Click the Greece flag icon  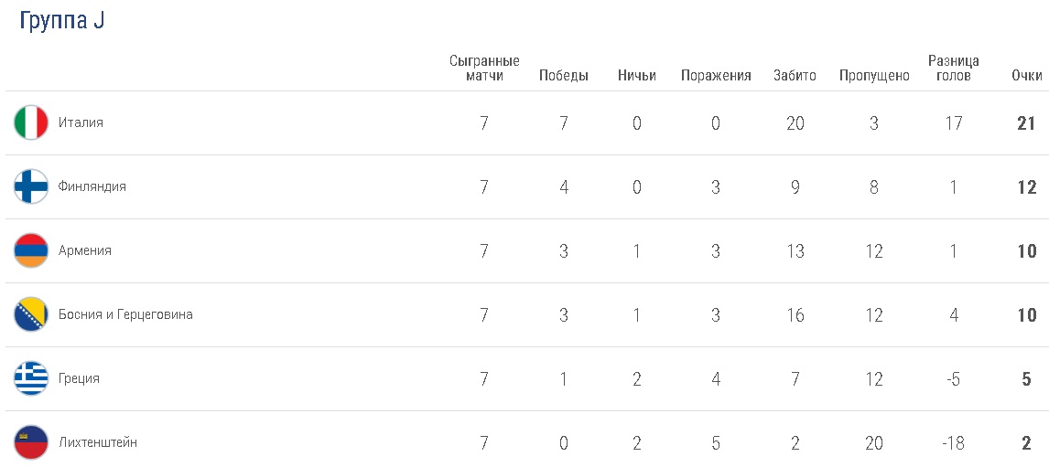(x=31, y=378)
